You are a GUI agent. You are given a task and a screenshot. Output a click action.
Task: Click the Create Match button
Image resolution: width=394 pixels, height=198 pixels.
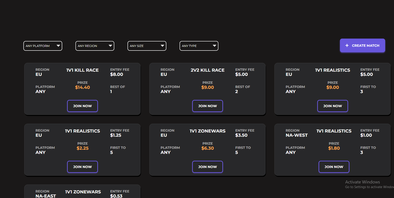[x=362, y=46]
